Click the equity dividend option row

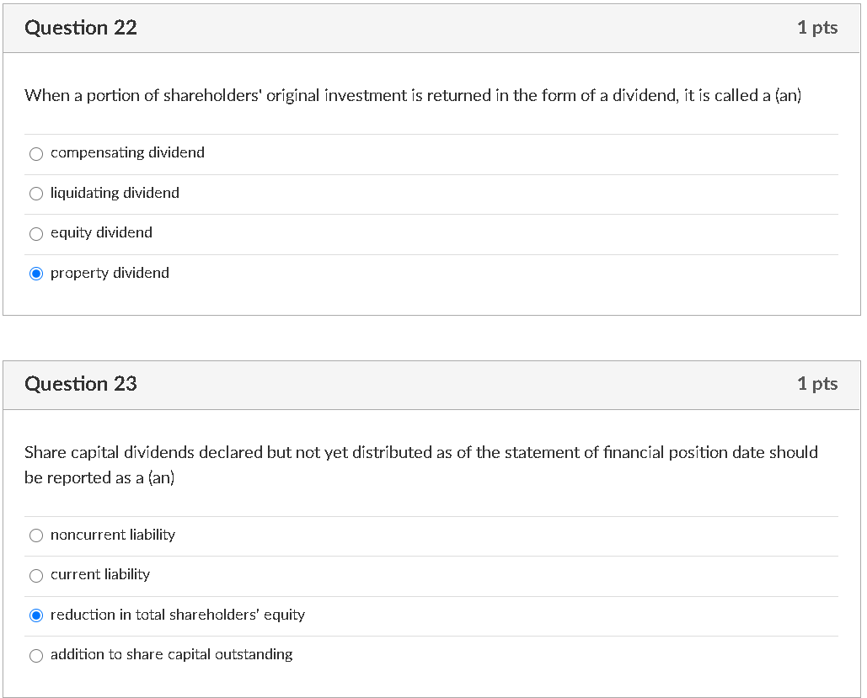(102, 233)
